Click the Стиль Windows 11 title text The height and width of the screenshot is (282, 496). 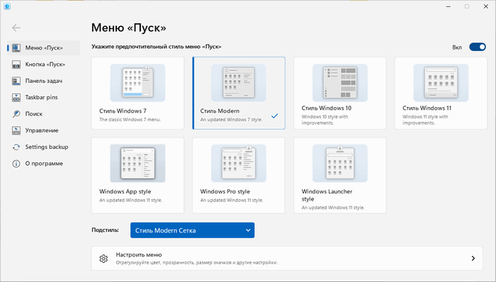pos(427,108)
